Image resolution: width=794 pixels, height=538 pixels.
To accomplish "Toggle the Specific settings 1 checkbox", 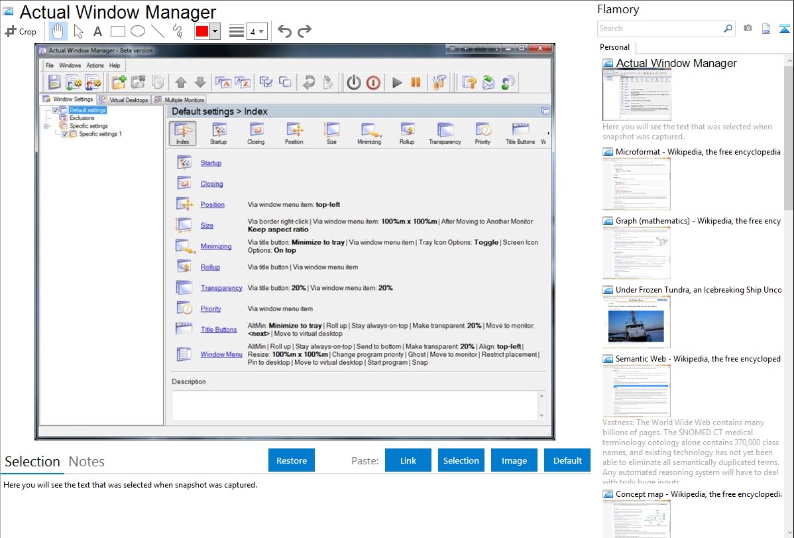I will click(x=65, y=135).
